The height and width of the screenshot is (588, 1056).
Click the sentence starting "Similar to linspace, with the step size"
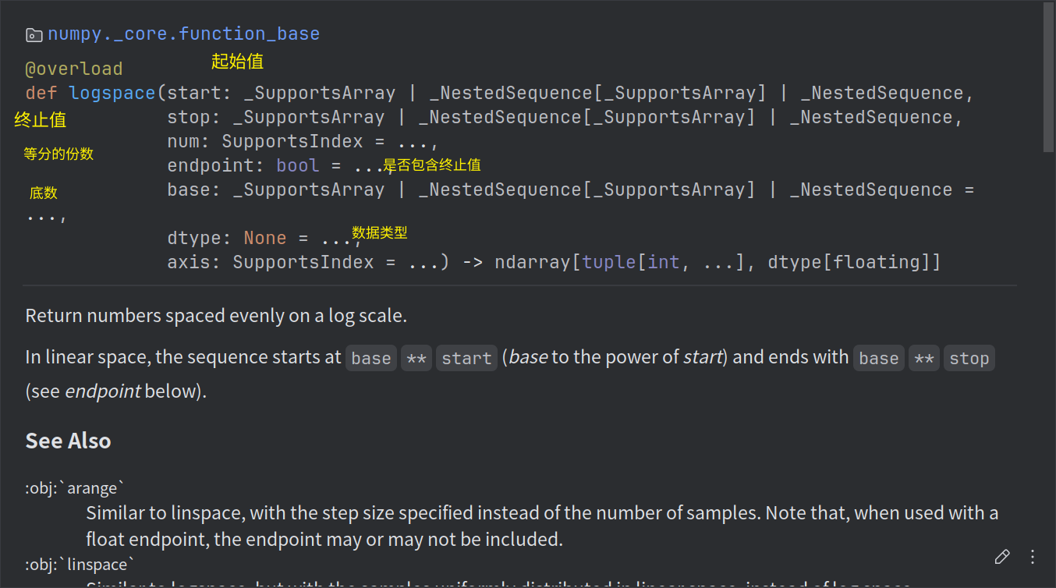pos(542,526)
